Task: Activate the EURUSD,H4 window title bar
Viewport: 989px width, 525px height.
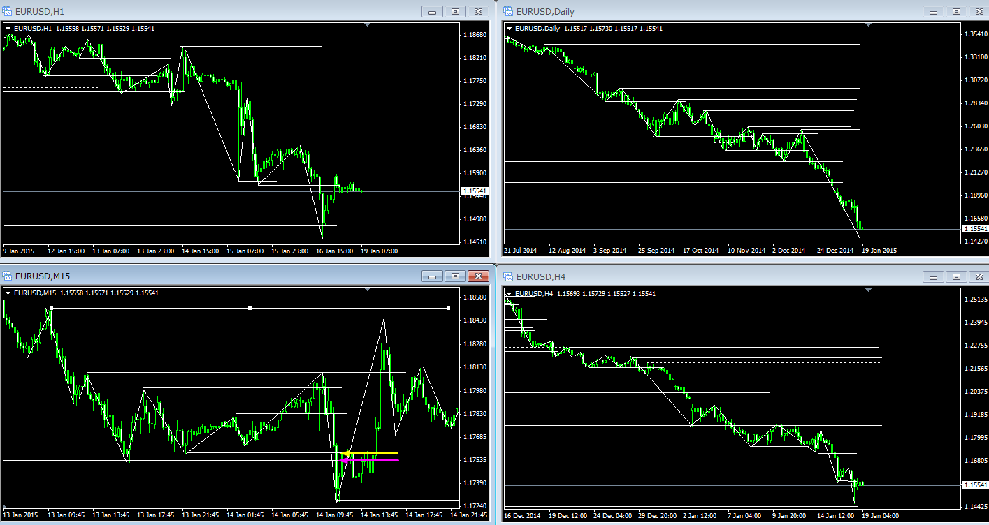Action: 699,276
